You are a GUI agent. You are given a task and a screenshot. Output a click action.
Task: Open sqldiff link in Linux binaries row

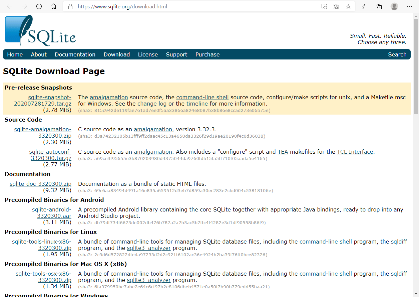[x=399, y=242]
